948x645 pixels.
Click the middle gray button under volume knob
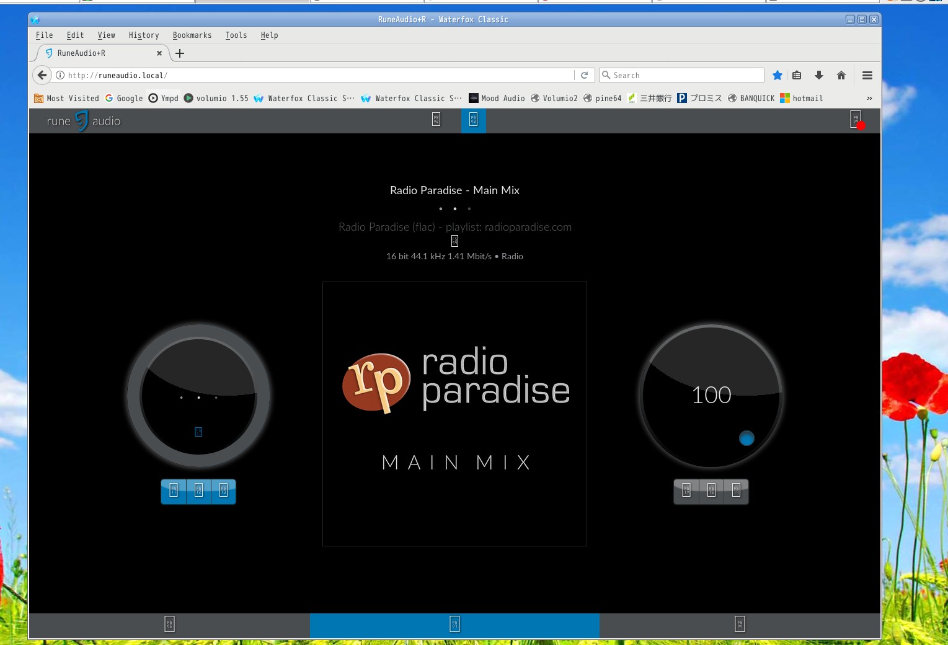coord(711,491)
